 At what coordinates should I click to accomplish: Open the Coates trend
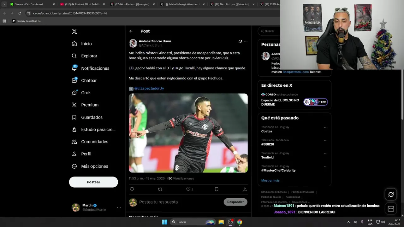266,131
